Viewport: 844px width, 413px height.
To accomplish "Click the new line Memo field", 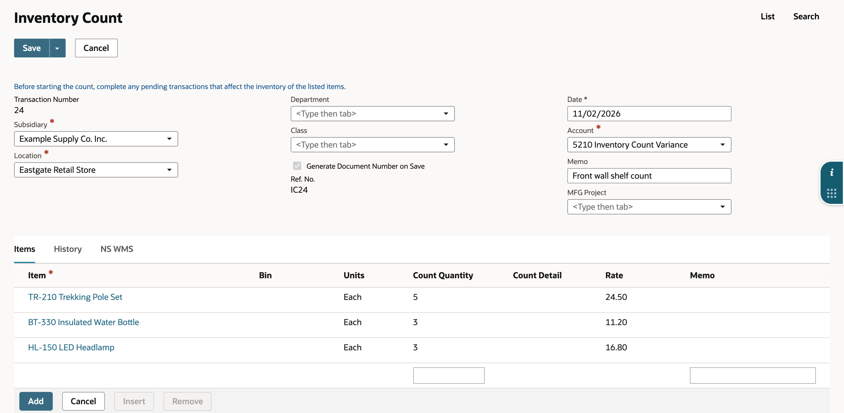I will click(x=753, y=375).
